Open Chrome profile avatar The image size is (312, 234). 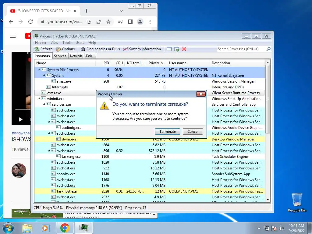pos(140,22)
